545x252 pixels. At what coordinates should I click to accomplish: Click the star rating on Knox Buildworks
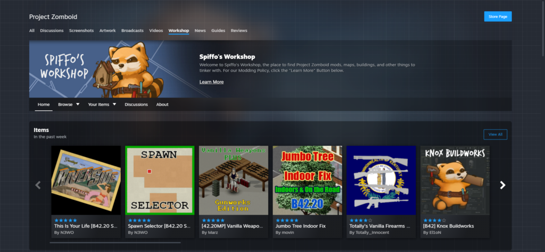click(434, 220)
